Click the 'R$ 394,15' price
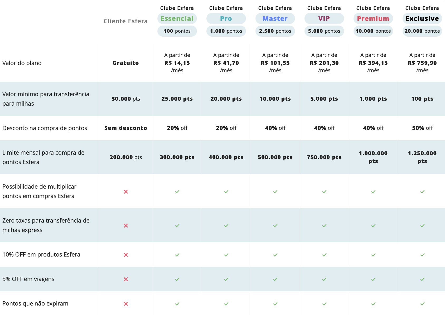The image size is (445, 315). click(x=373, y=63)
